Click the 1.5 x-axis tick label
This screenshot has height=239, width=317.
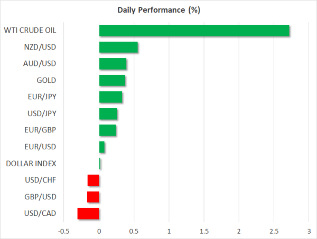tap(204, 231)
